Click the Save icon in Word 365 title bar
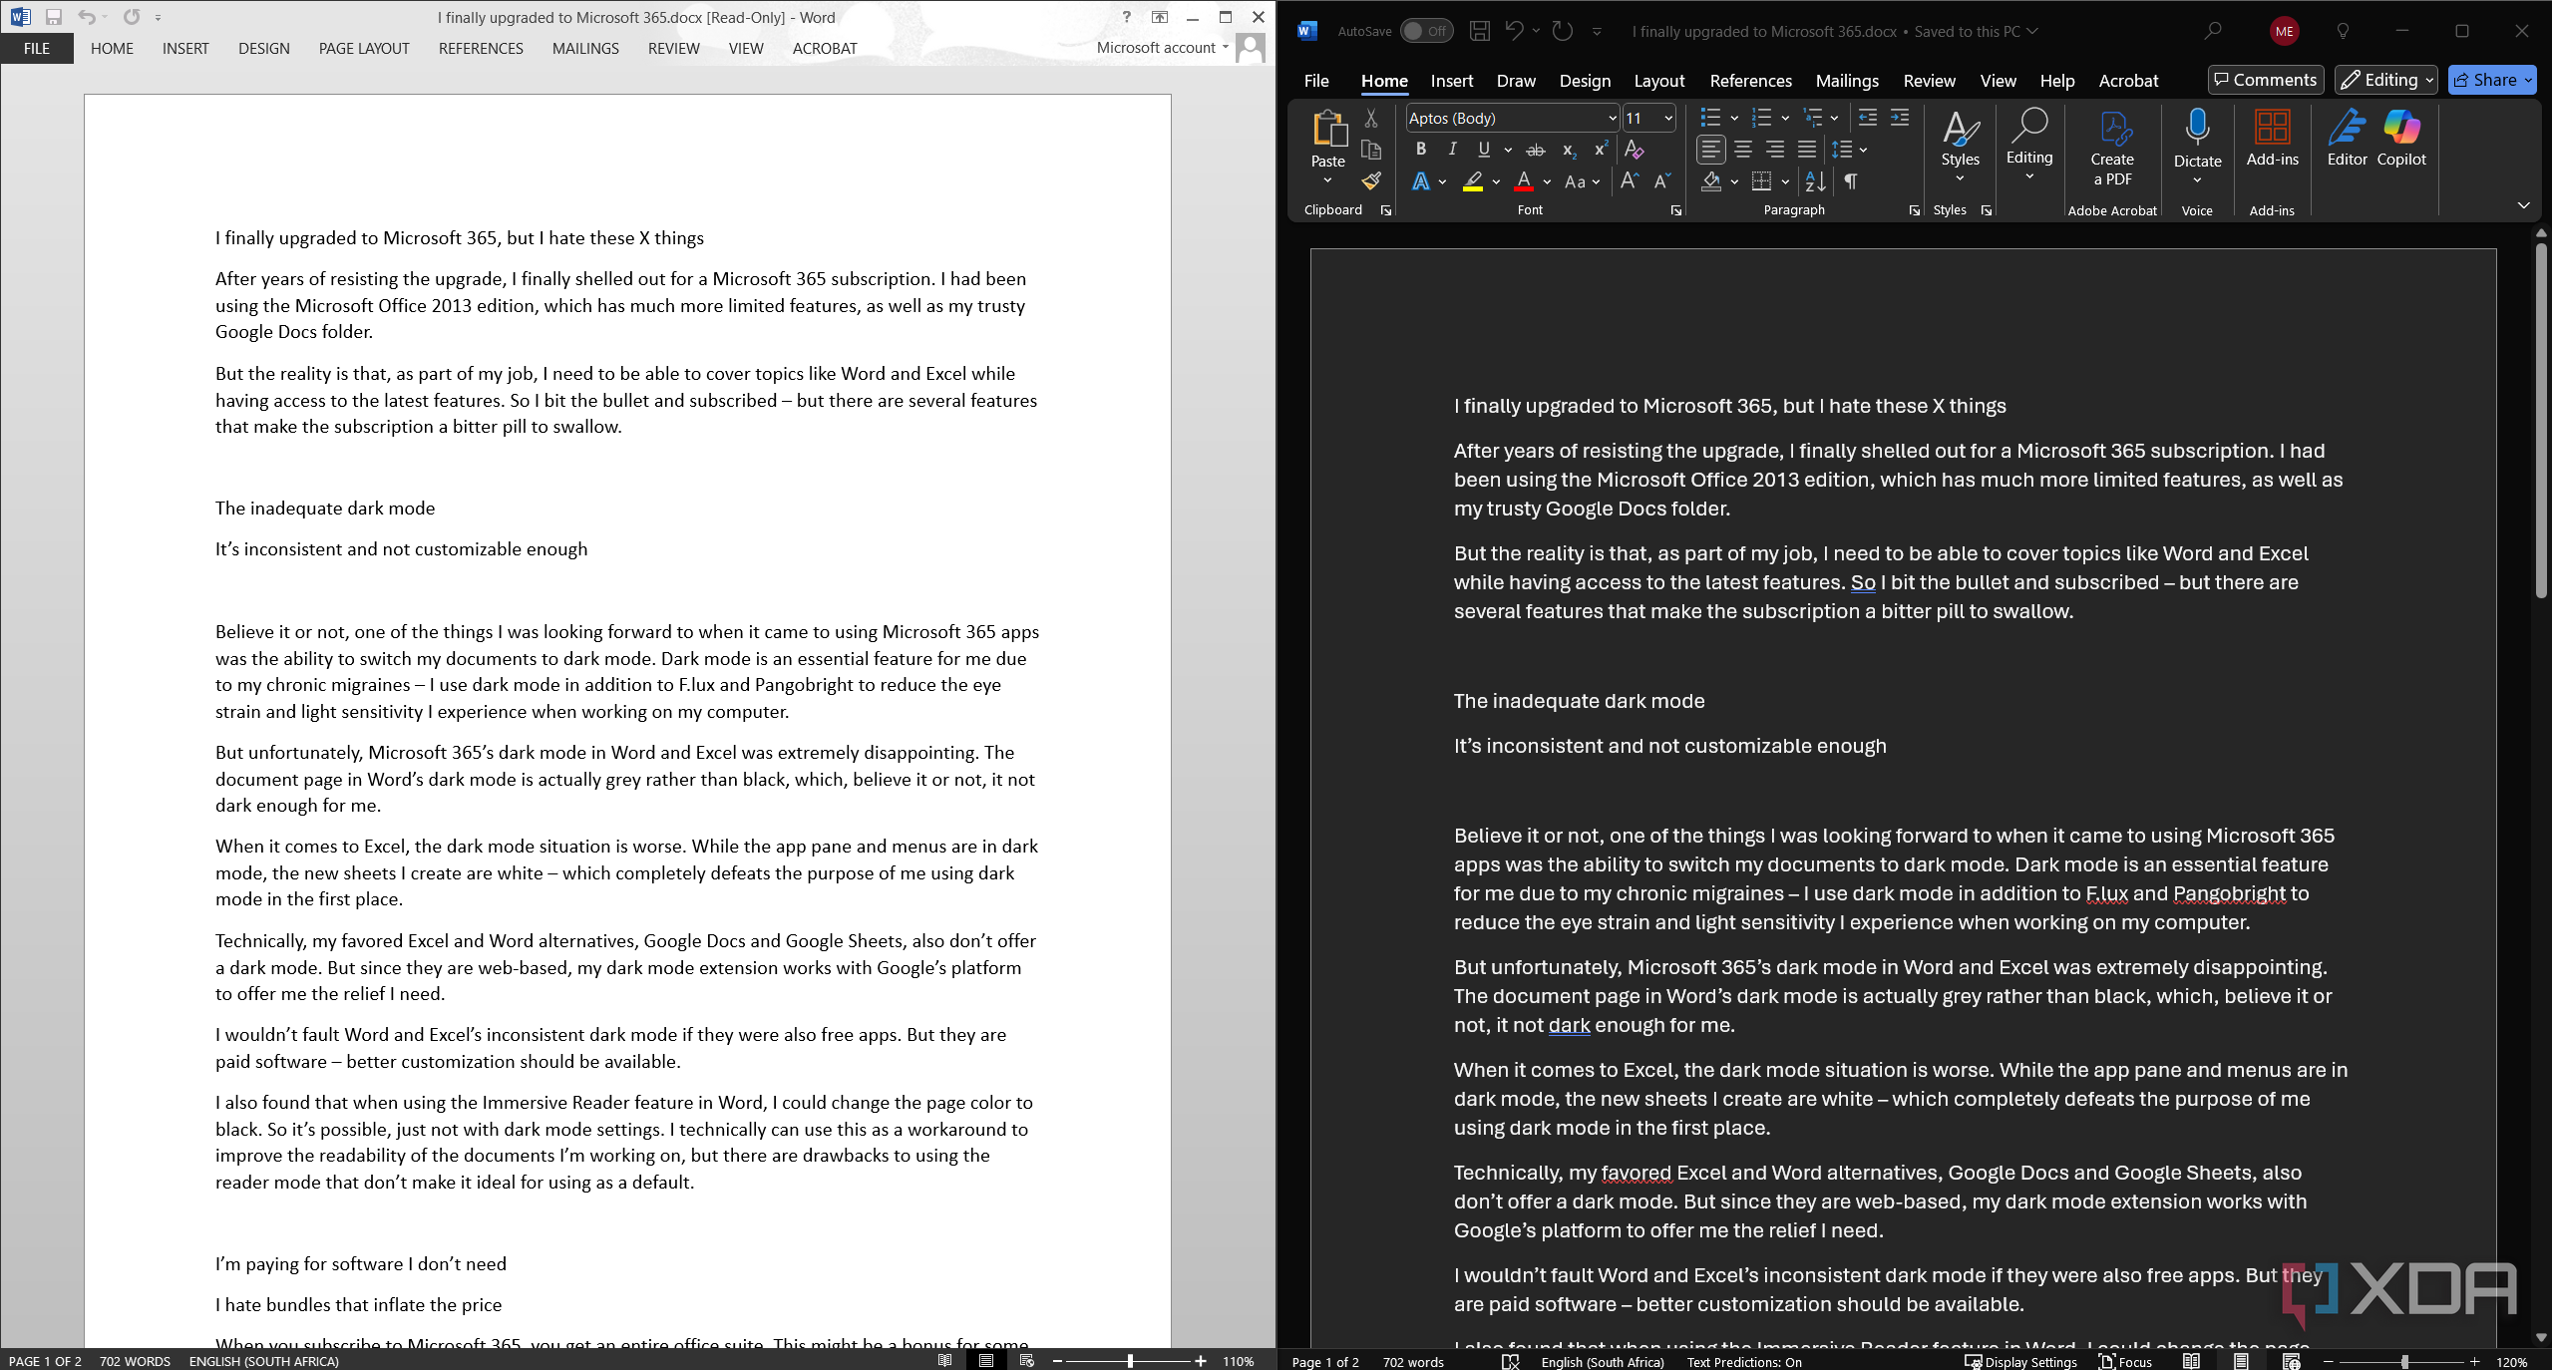2552x1370 pixels. (1480, 31)
